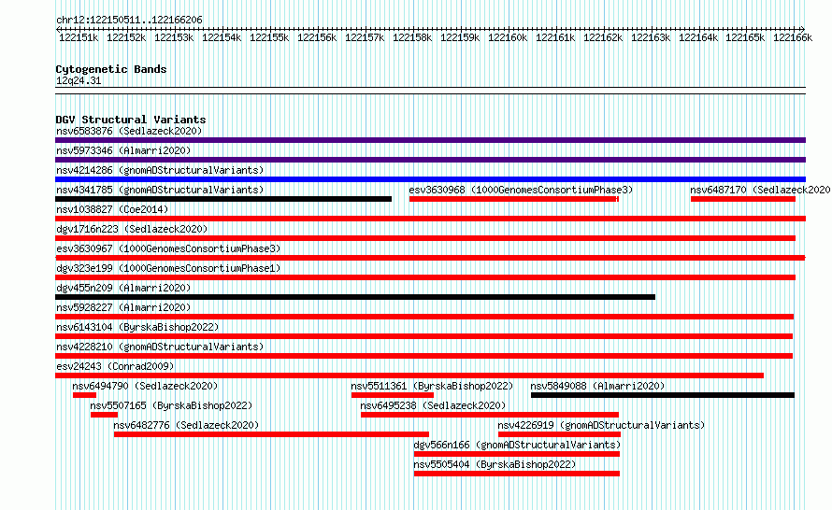The height and width of the screenshot is (510, 832).
Task: Click the red bar under nsv4228210
Action: 424,356
